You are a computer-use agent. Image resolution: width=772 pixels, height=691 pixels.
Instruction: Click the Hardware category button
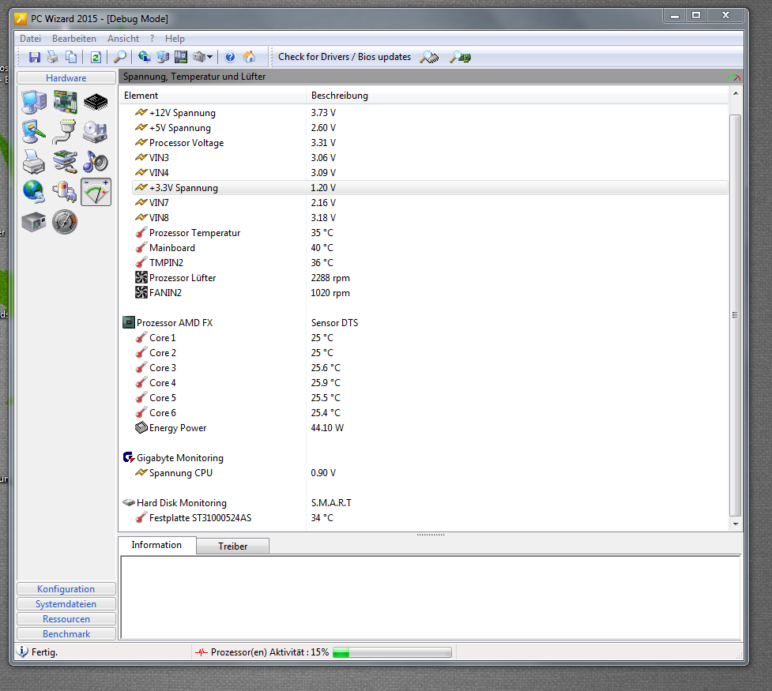[x=66, y=77]
